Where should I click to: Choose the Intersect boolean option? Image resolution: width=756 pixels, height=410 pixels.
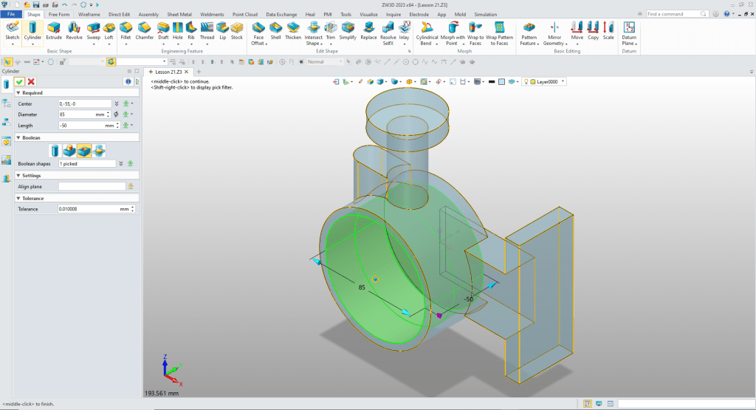pos(98,151)
